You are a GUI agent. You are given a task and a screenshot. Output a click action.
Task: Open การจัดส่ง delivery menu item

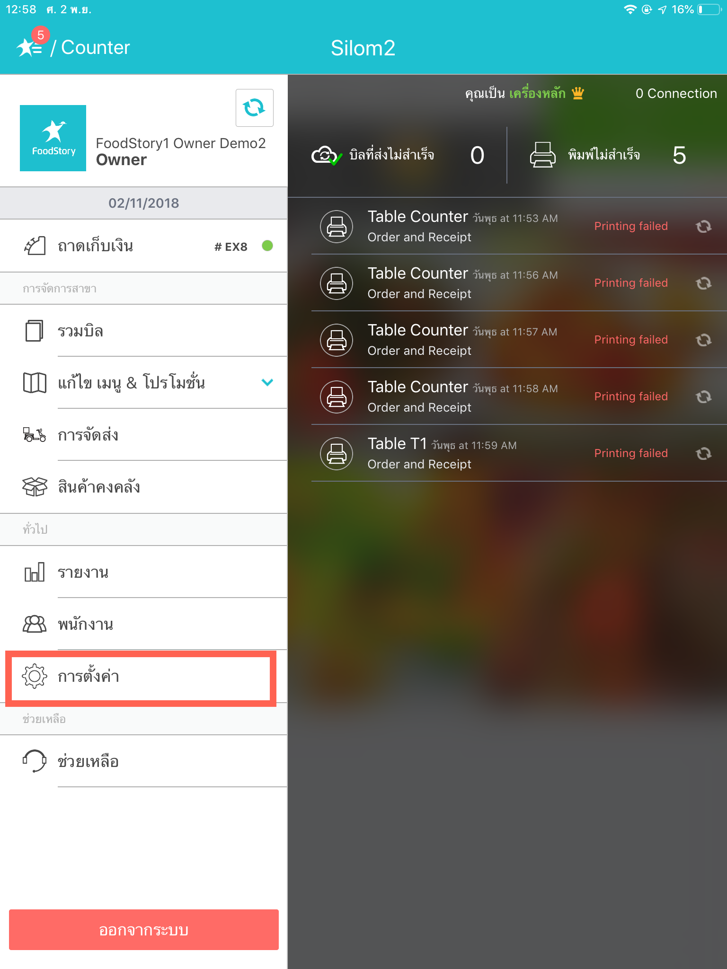coord(144,435)
